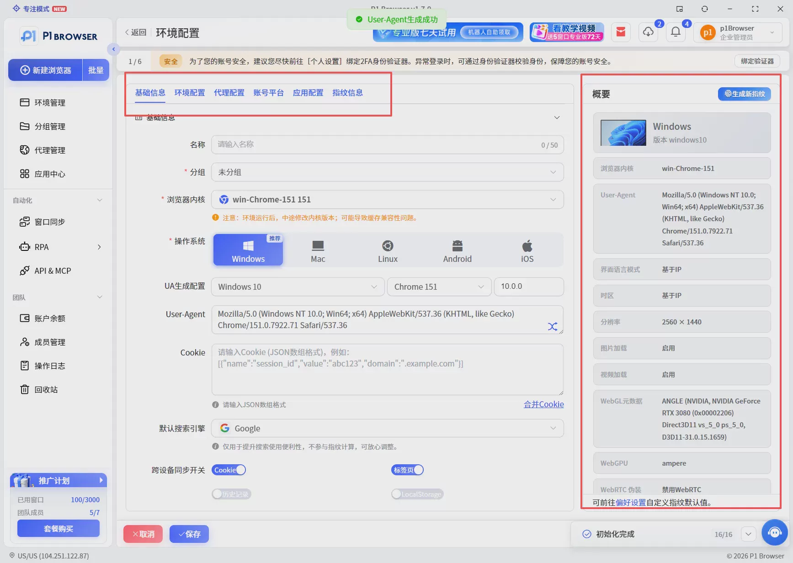Click the mini window mode icon
The width and height of the screenshot is (793, 563).
point(680,9)
